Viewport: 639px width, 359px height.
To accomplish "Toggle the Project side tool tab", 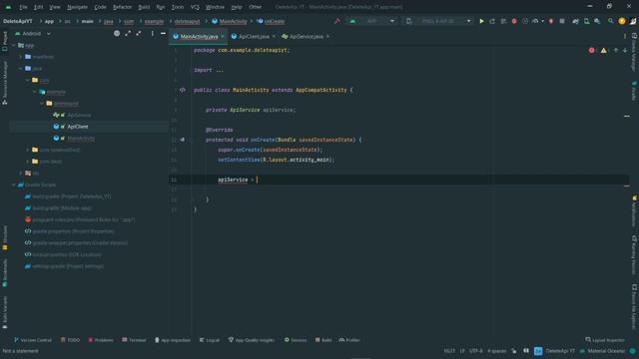I will pos(5,42).
